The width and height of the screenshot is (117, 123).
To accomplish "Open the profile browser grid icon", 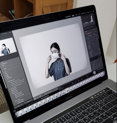I will pyautogui.click(x=96, y=32).
